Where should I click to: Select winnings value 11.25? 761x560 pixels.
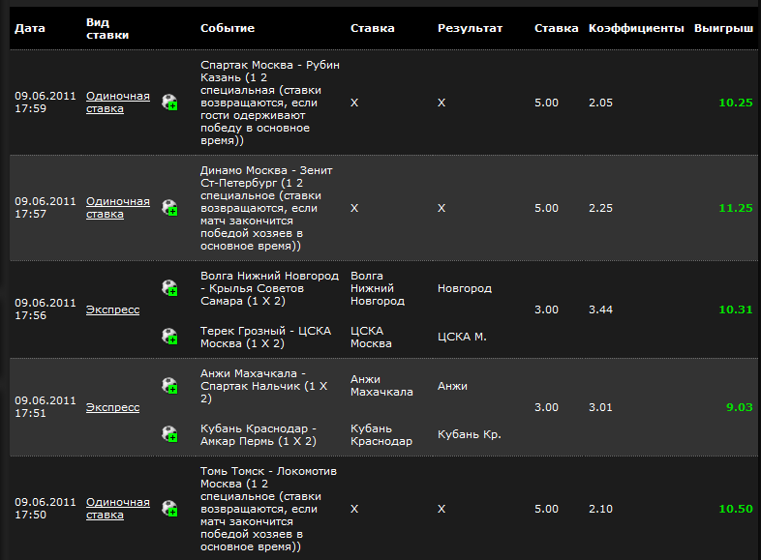pyautogui.click(x=736, y=208)
